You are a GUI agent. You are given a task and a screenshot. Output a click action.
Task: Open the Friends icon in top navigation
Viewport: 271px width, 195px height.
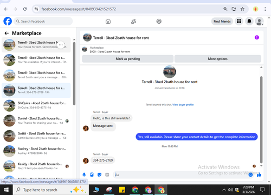[133, 21]
